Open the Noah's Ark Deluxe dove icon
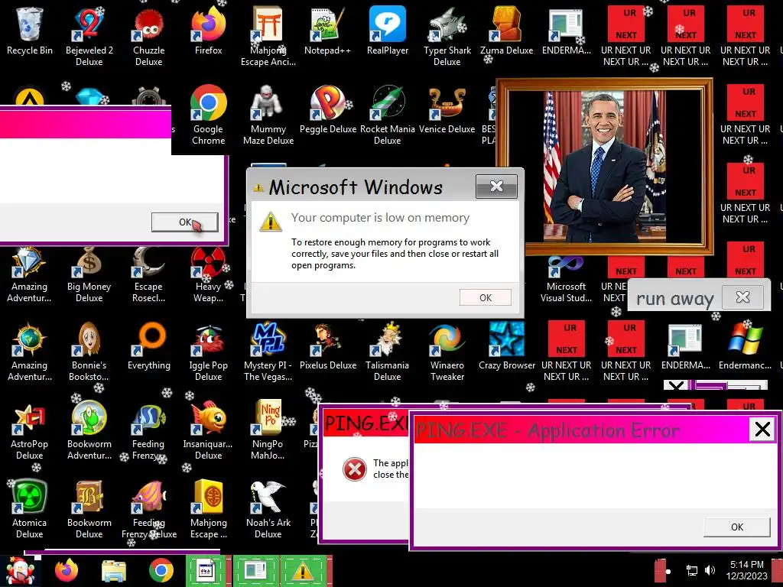 (x=268, y=509)
